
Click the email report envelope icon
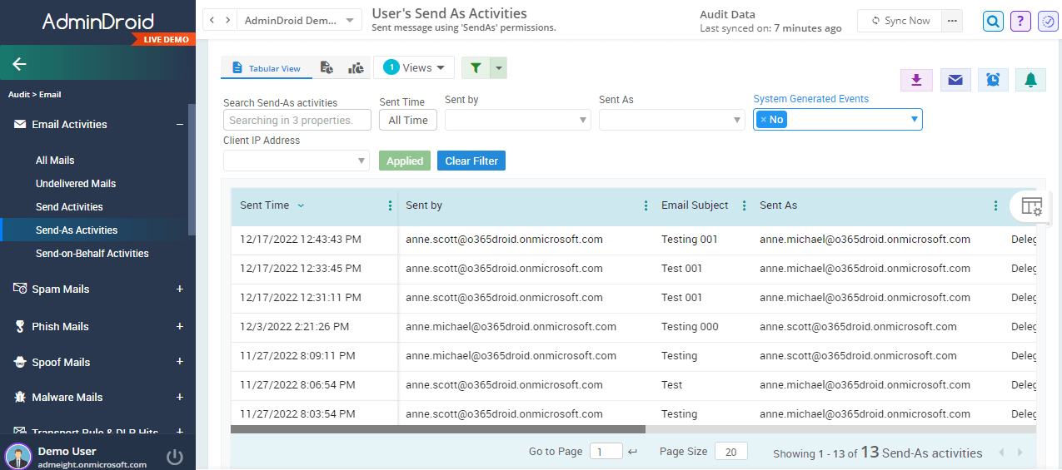[955, 80]
